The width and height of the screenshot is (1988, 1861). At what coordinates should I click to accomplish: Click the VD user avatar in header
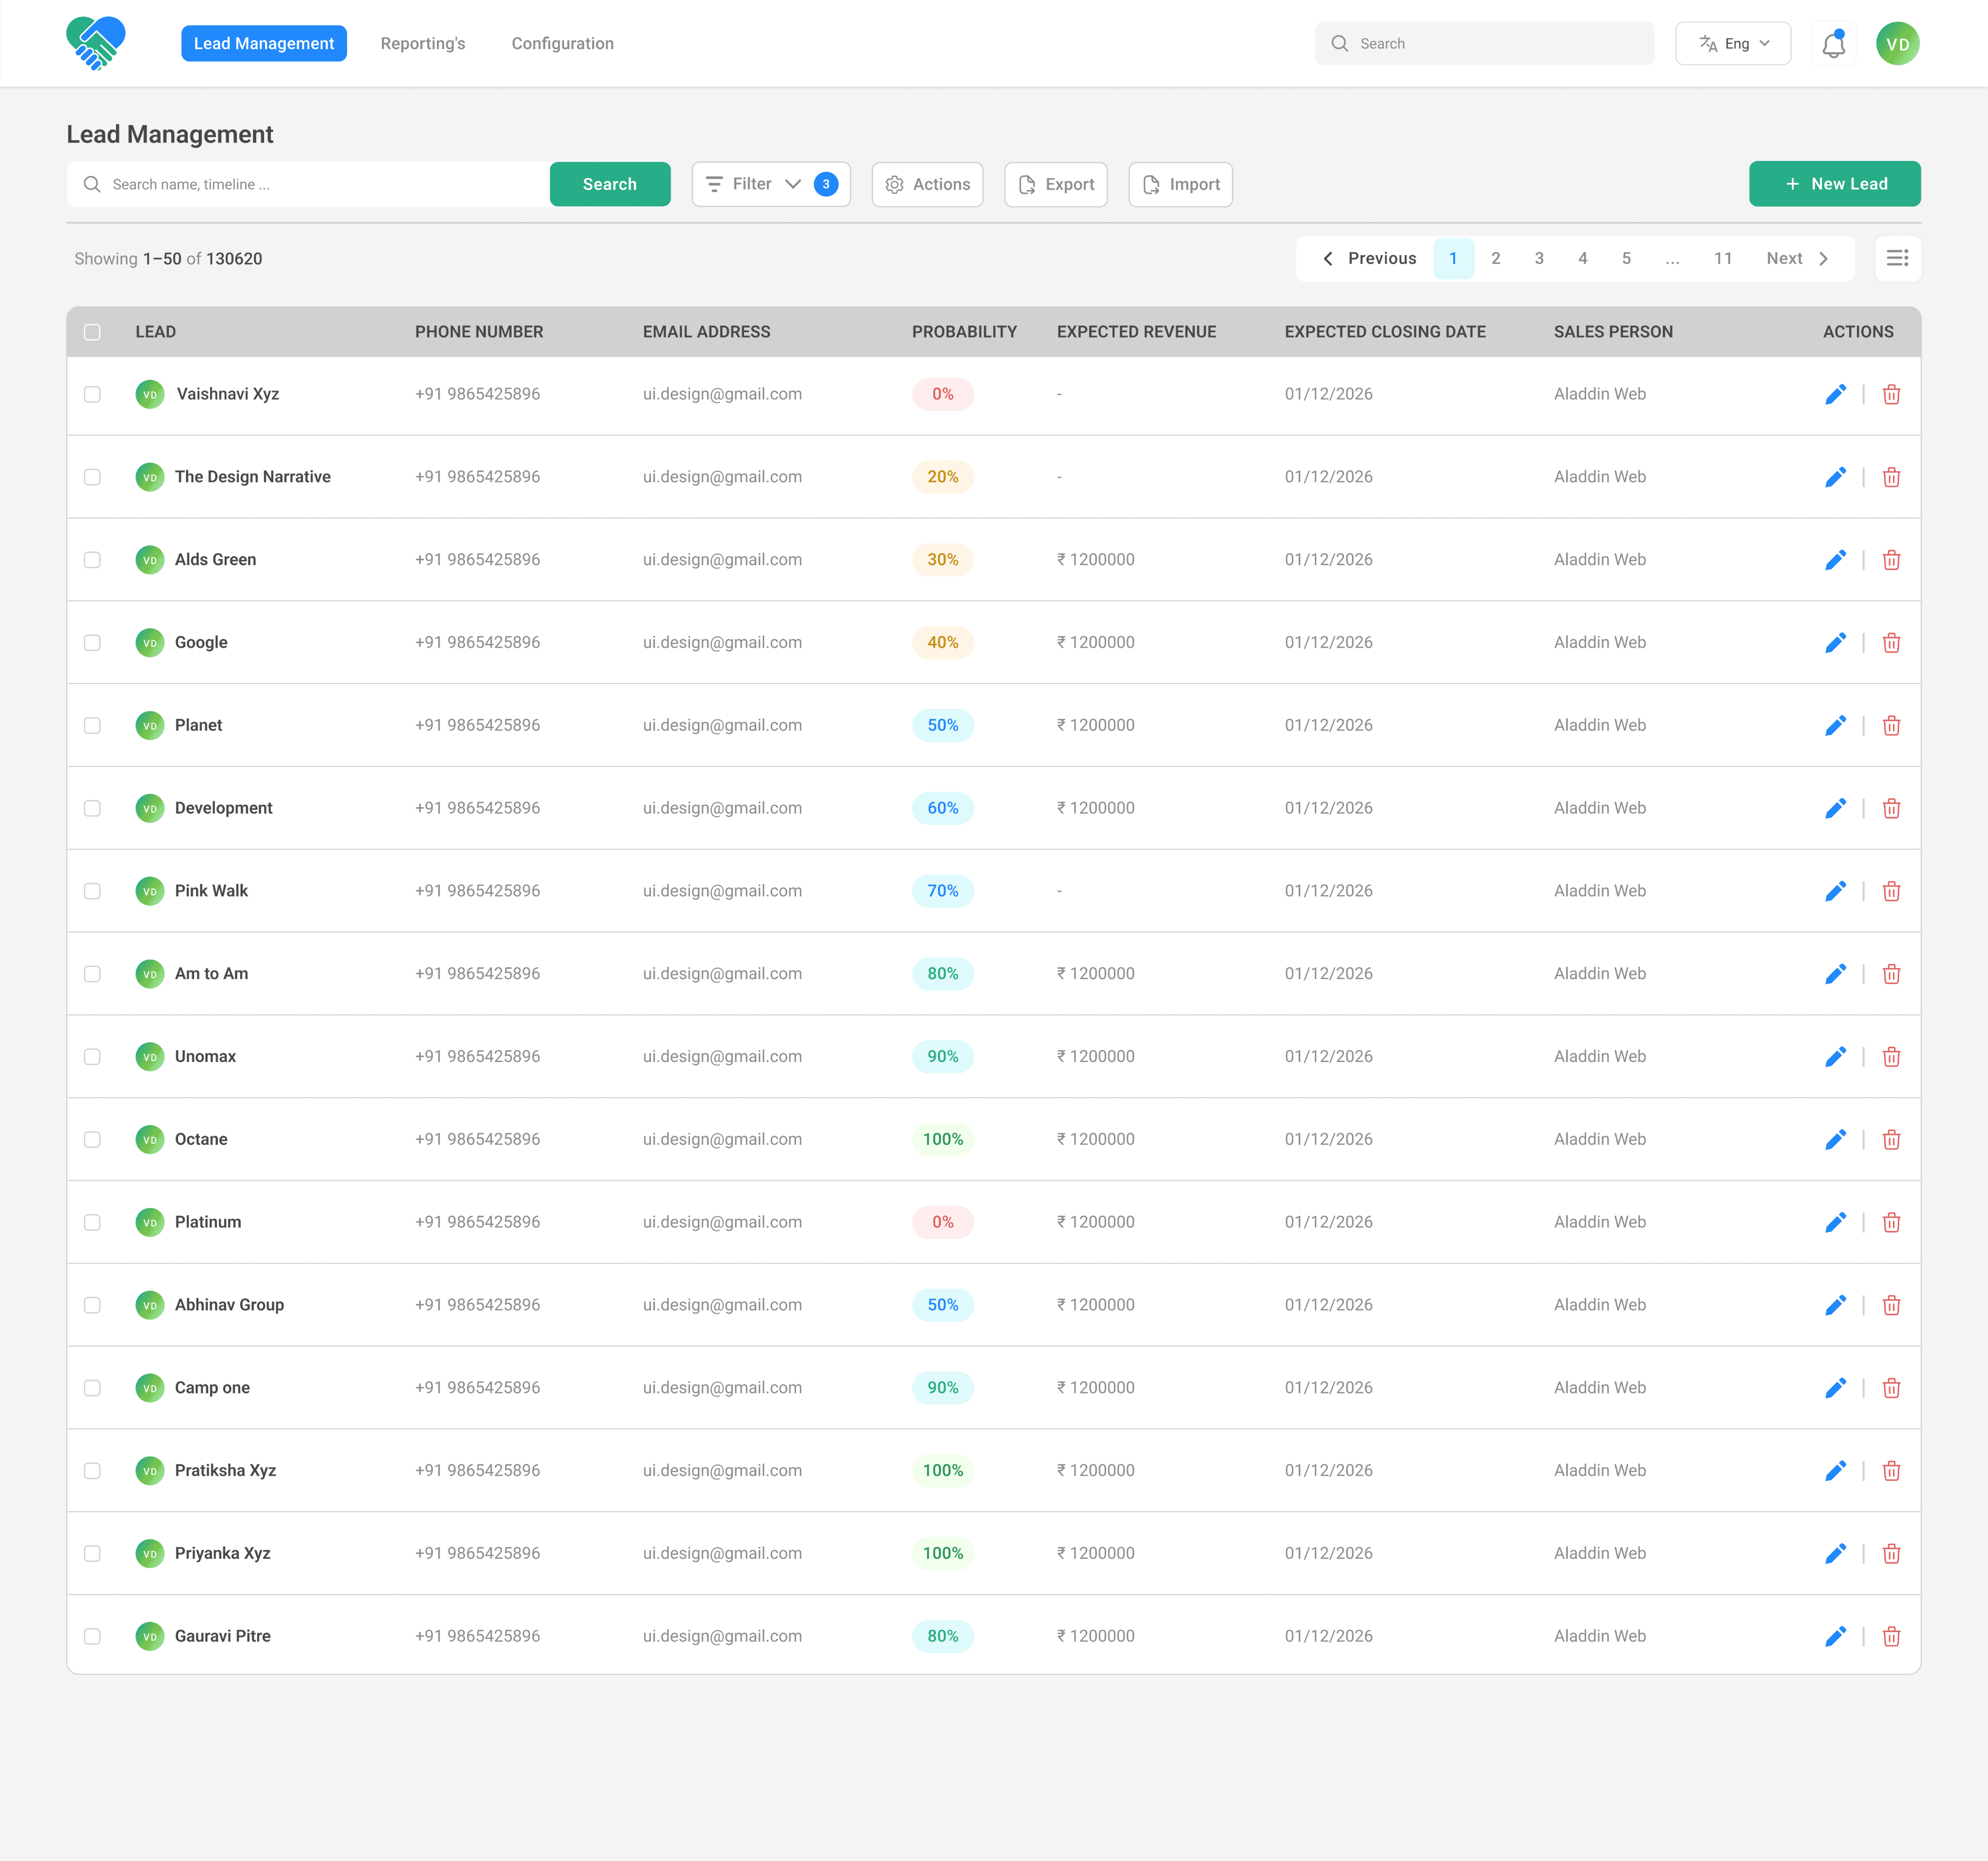[x=1897, y=44]
